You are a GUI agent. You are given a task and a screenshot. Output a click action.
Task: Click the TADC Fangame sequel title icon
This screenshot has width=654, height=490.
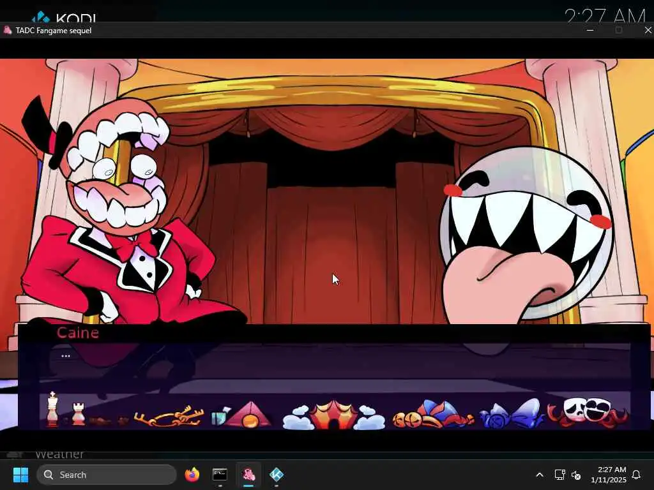[8, 30]
